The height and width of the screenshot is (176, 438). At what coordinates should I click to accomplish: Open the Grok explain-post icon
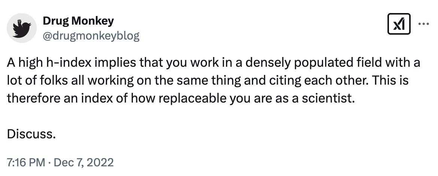[x=399, y=24]
